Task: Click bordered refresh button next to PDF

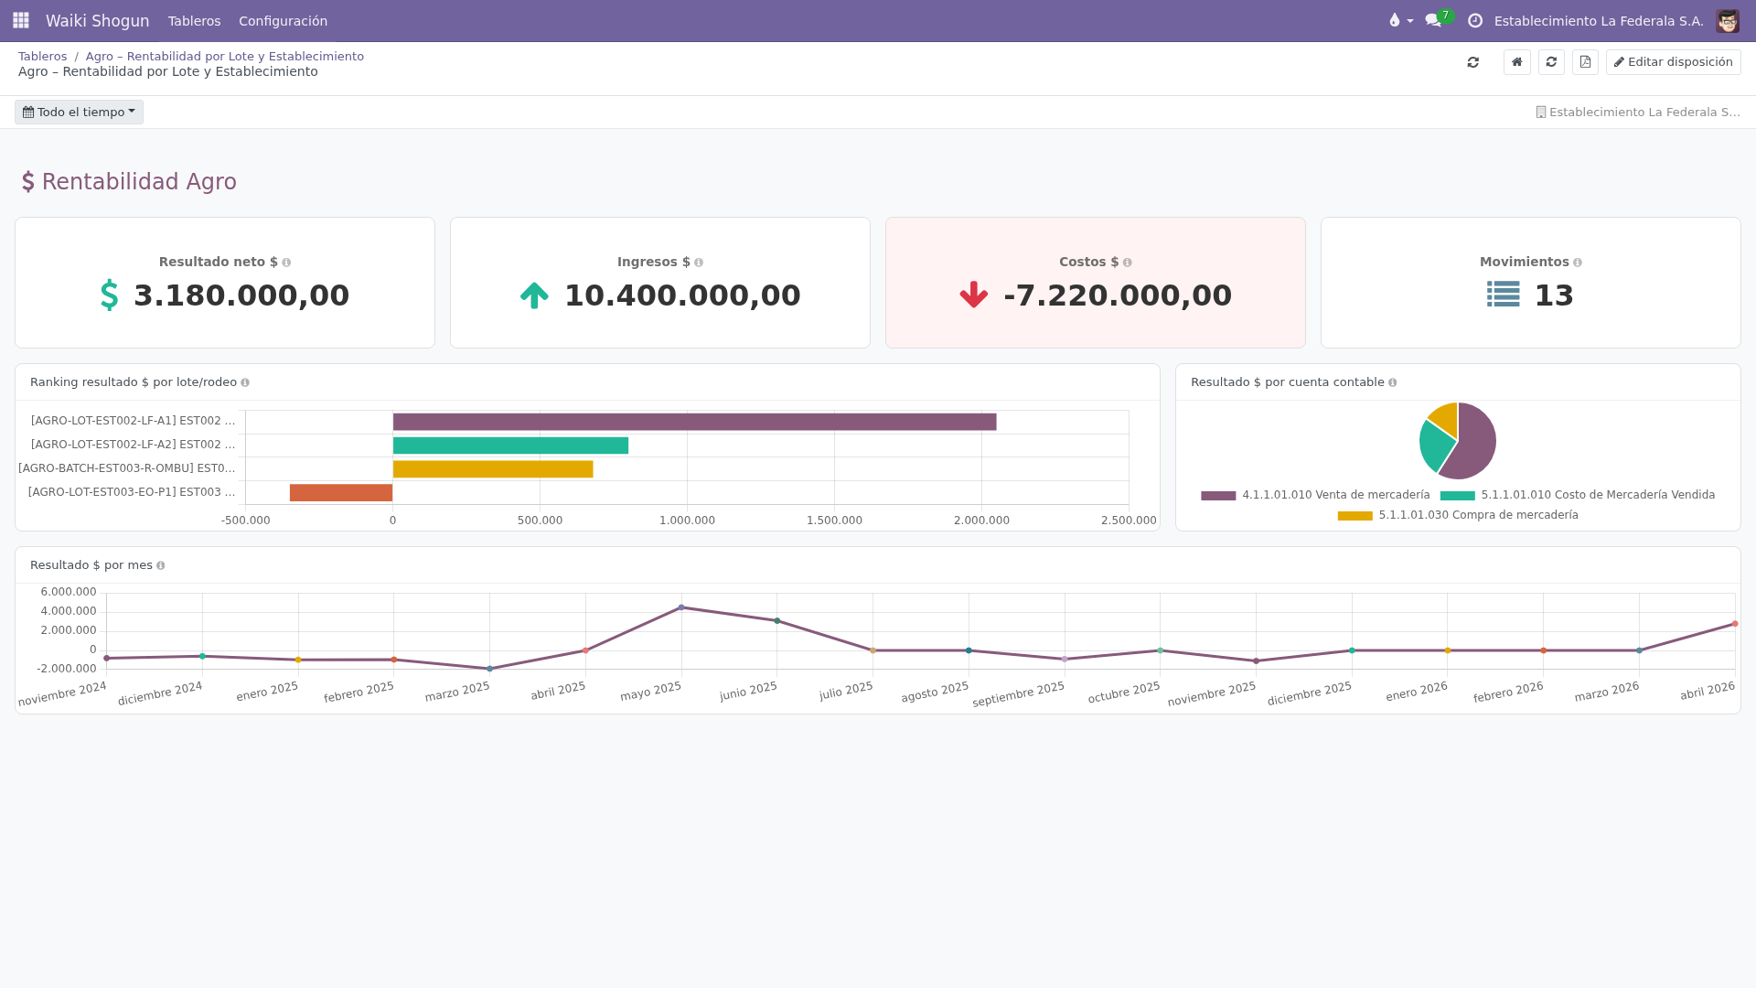Action: (1551, 62)
